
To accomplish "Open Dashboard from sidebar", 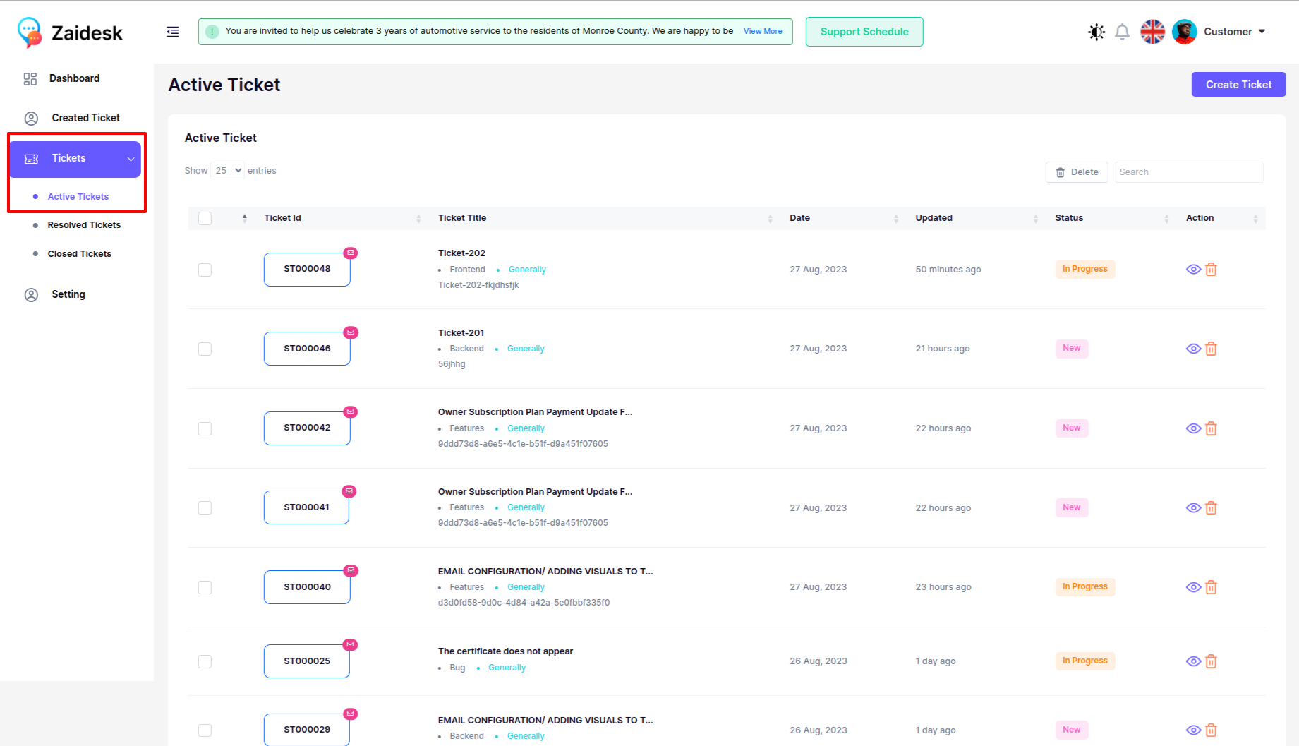I will click(x=74, y=78).
